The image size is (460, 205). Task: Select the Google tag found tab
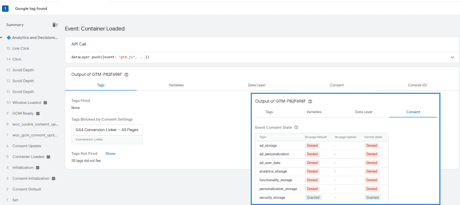[x=31, y=8]
